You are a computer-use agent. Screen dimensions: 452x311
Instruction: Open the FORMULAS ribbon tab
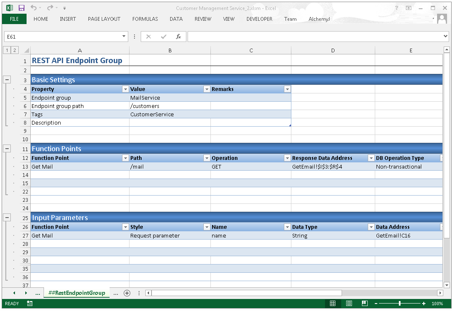coord(145,19)
